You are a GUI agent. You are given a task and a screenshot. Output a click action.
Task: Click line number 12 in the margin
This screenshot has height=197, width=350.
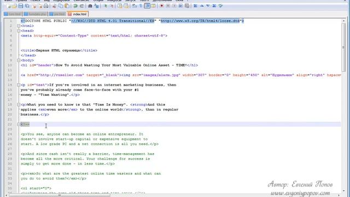10,75
